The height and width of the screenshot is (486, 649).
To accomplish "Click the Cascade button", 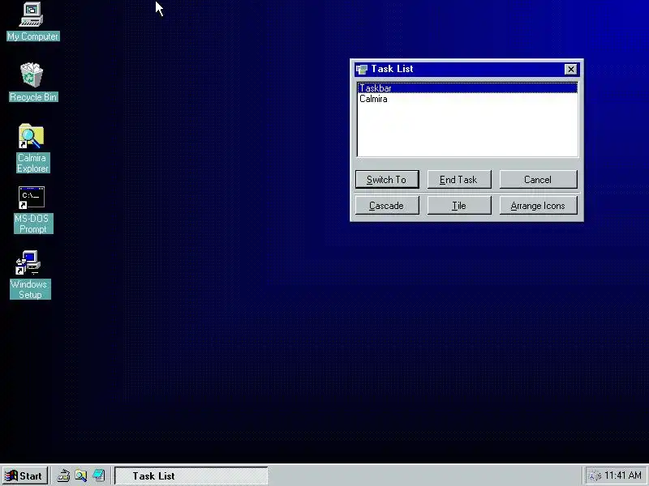I will coord(387,206).
